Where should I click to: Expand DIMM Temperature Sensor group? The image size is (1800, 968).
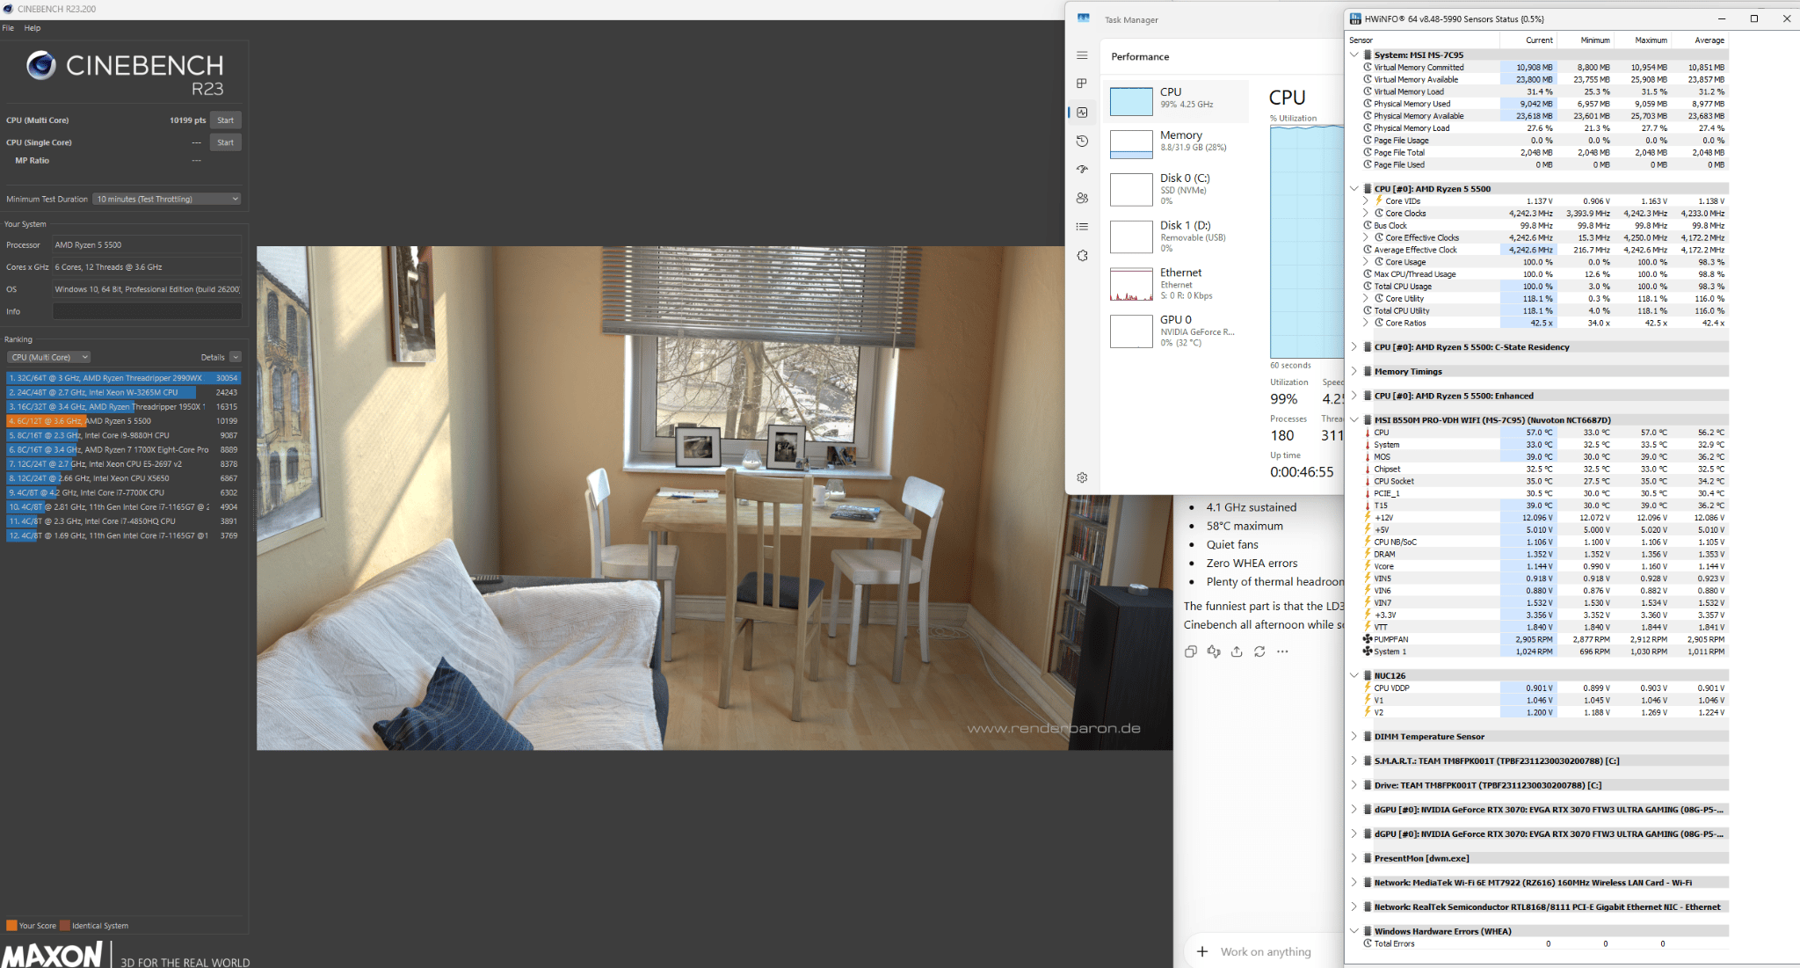[x=1354, y=736]
